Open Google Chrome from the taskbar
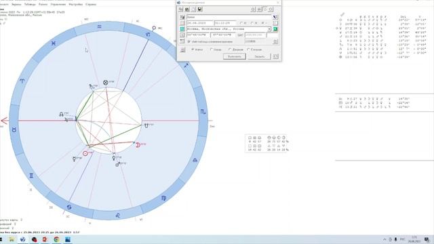Screen dimensions: 434x244 [56, 239]
